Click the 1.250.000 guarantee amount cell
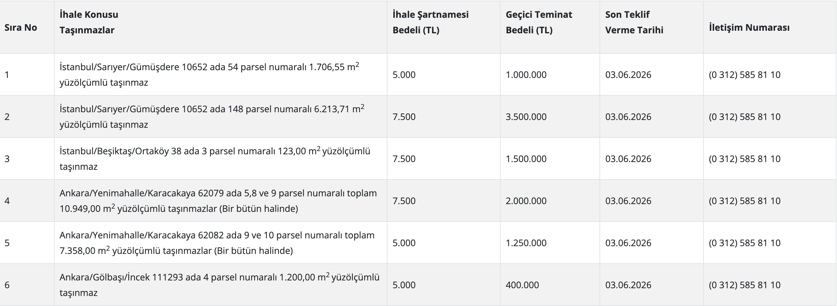 pyautogui.click(x=526, y=243)
